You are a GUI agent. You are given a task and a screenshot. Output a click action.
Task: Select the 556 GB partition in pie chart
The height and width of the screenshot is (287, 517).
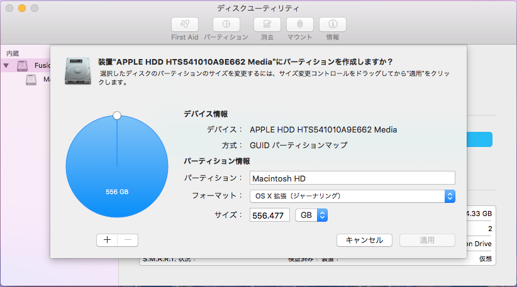pyautogui.click(x=117, y=166)
